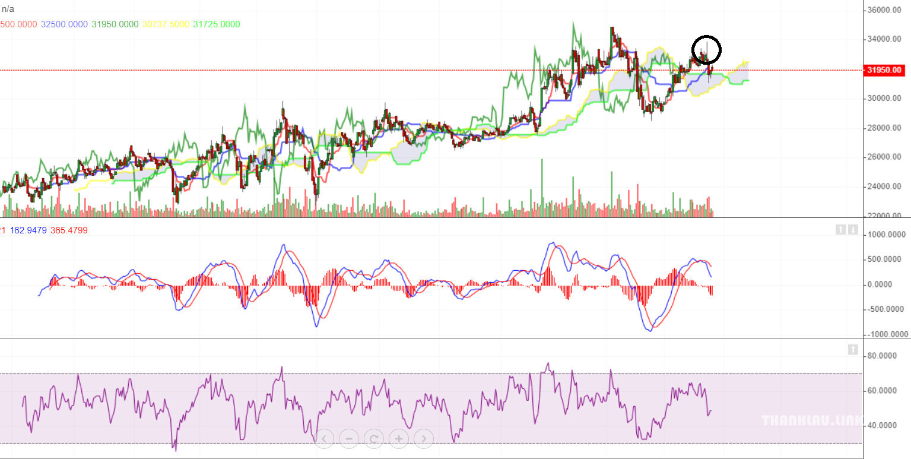Reset the chart with the refresh button
This screenshot has width=911, height=459.
coord(374,439)
